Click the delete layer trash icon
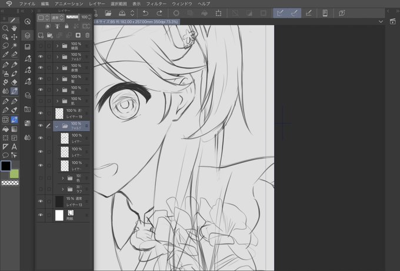The width and height of the screenshot is (400, 271). 88,35
